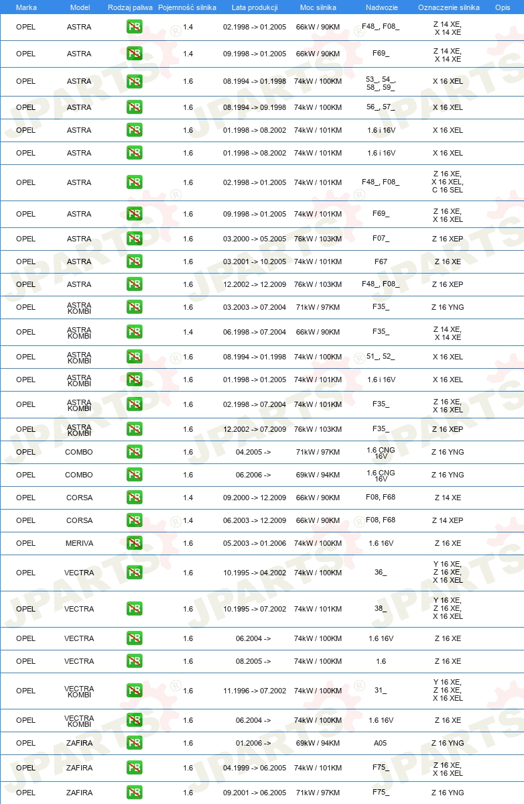Click fuel icon in Vectra 08.2005 row
The width and height of the screenshot is (524, 804).
coord(134,661)
